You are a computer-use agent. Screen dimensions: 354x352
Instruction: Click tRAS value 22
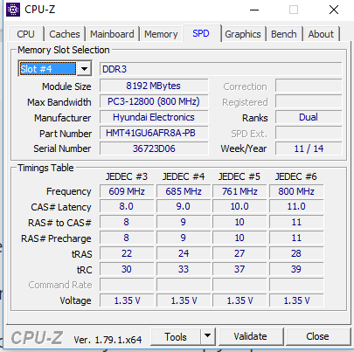pos(127,253)
